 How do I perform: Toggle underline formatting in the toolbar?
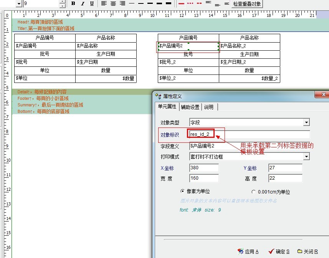[92, 3]
